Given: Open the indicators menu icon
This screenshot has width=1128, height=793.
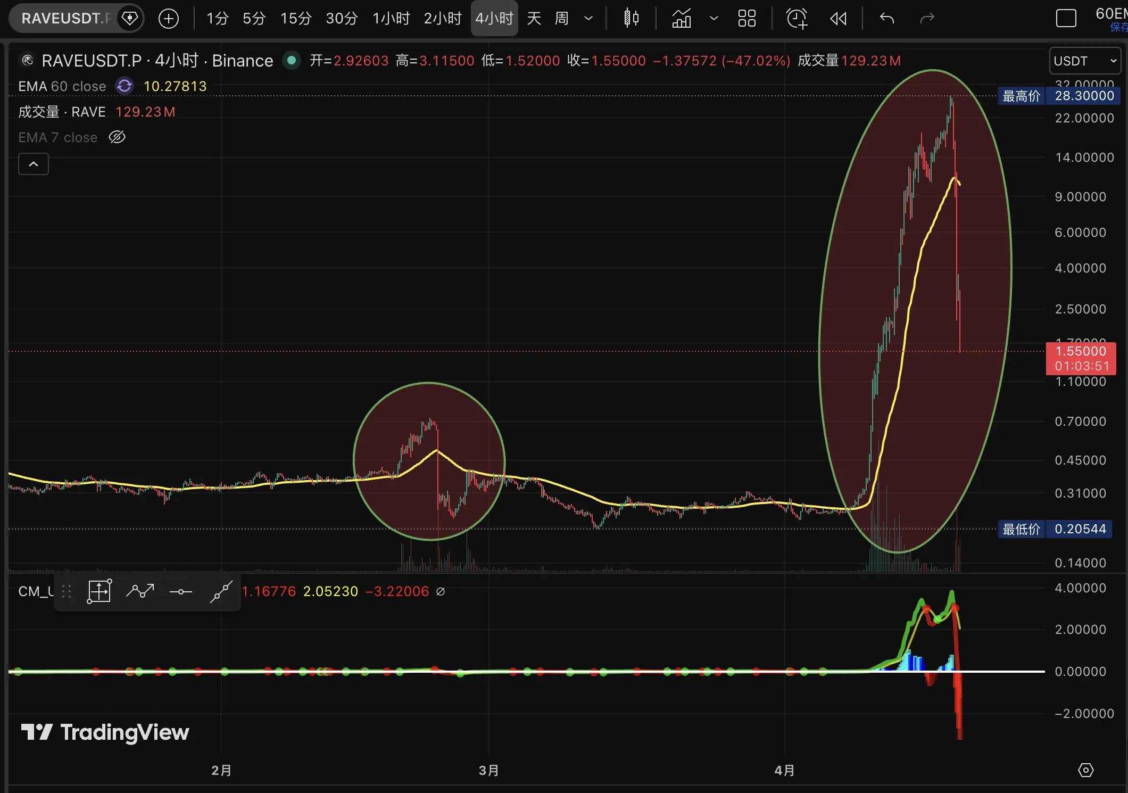Looking at the screenshot, I should 682,19.
